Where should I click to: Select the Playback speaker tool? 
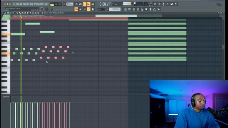[38, 13]
